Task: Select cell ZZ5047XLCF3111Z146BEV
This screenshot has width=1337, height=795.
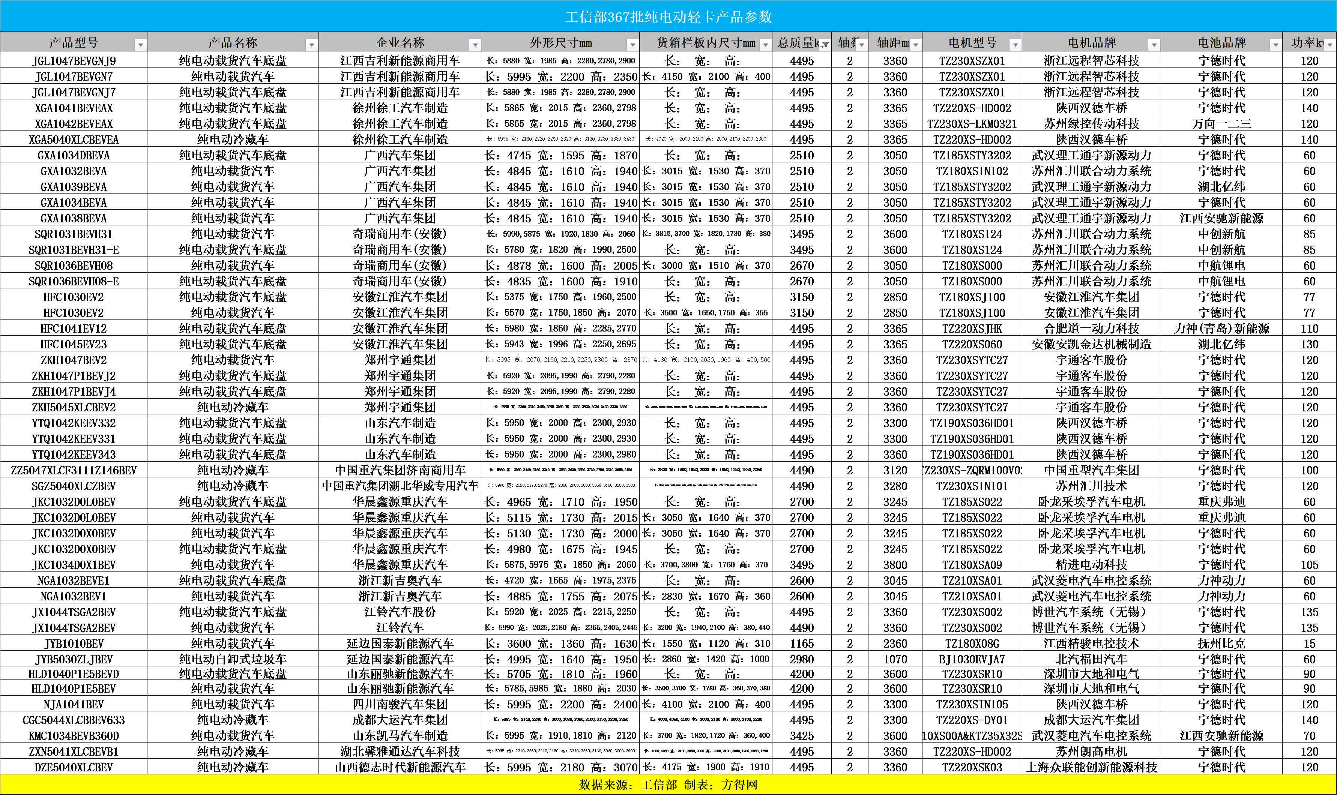Action: pyautogui.click(x=74, y=470)
